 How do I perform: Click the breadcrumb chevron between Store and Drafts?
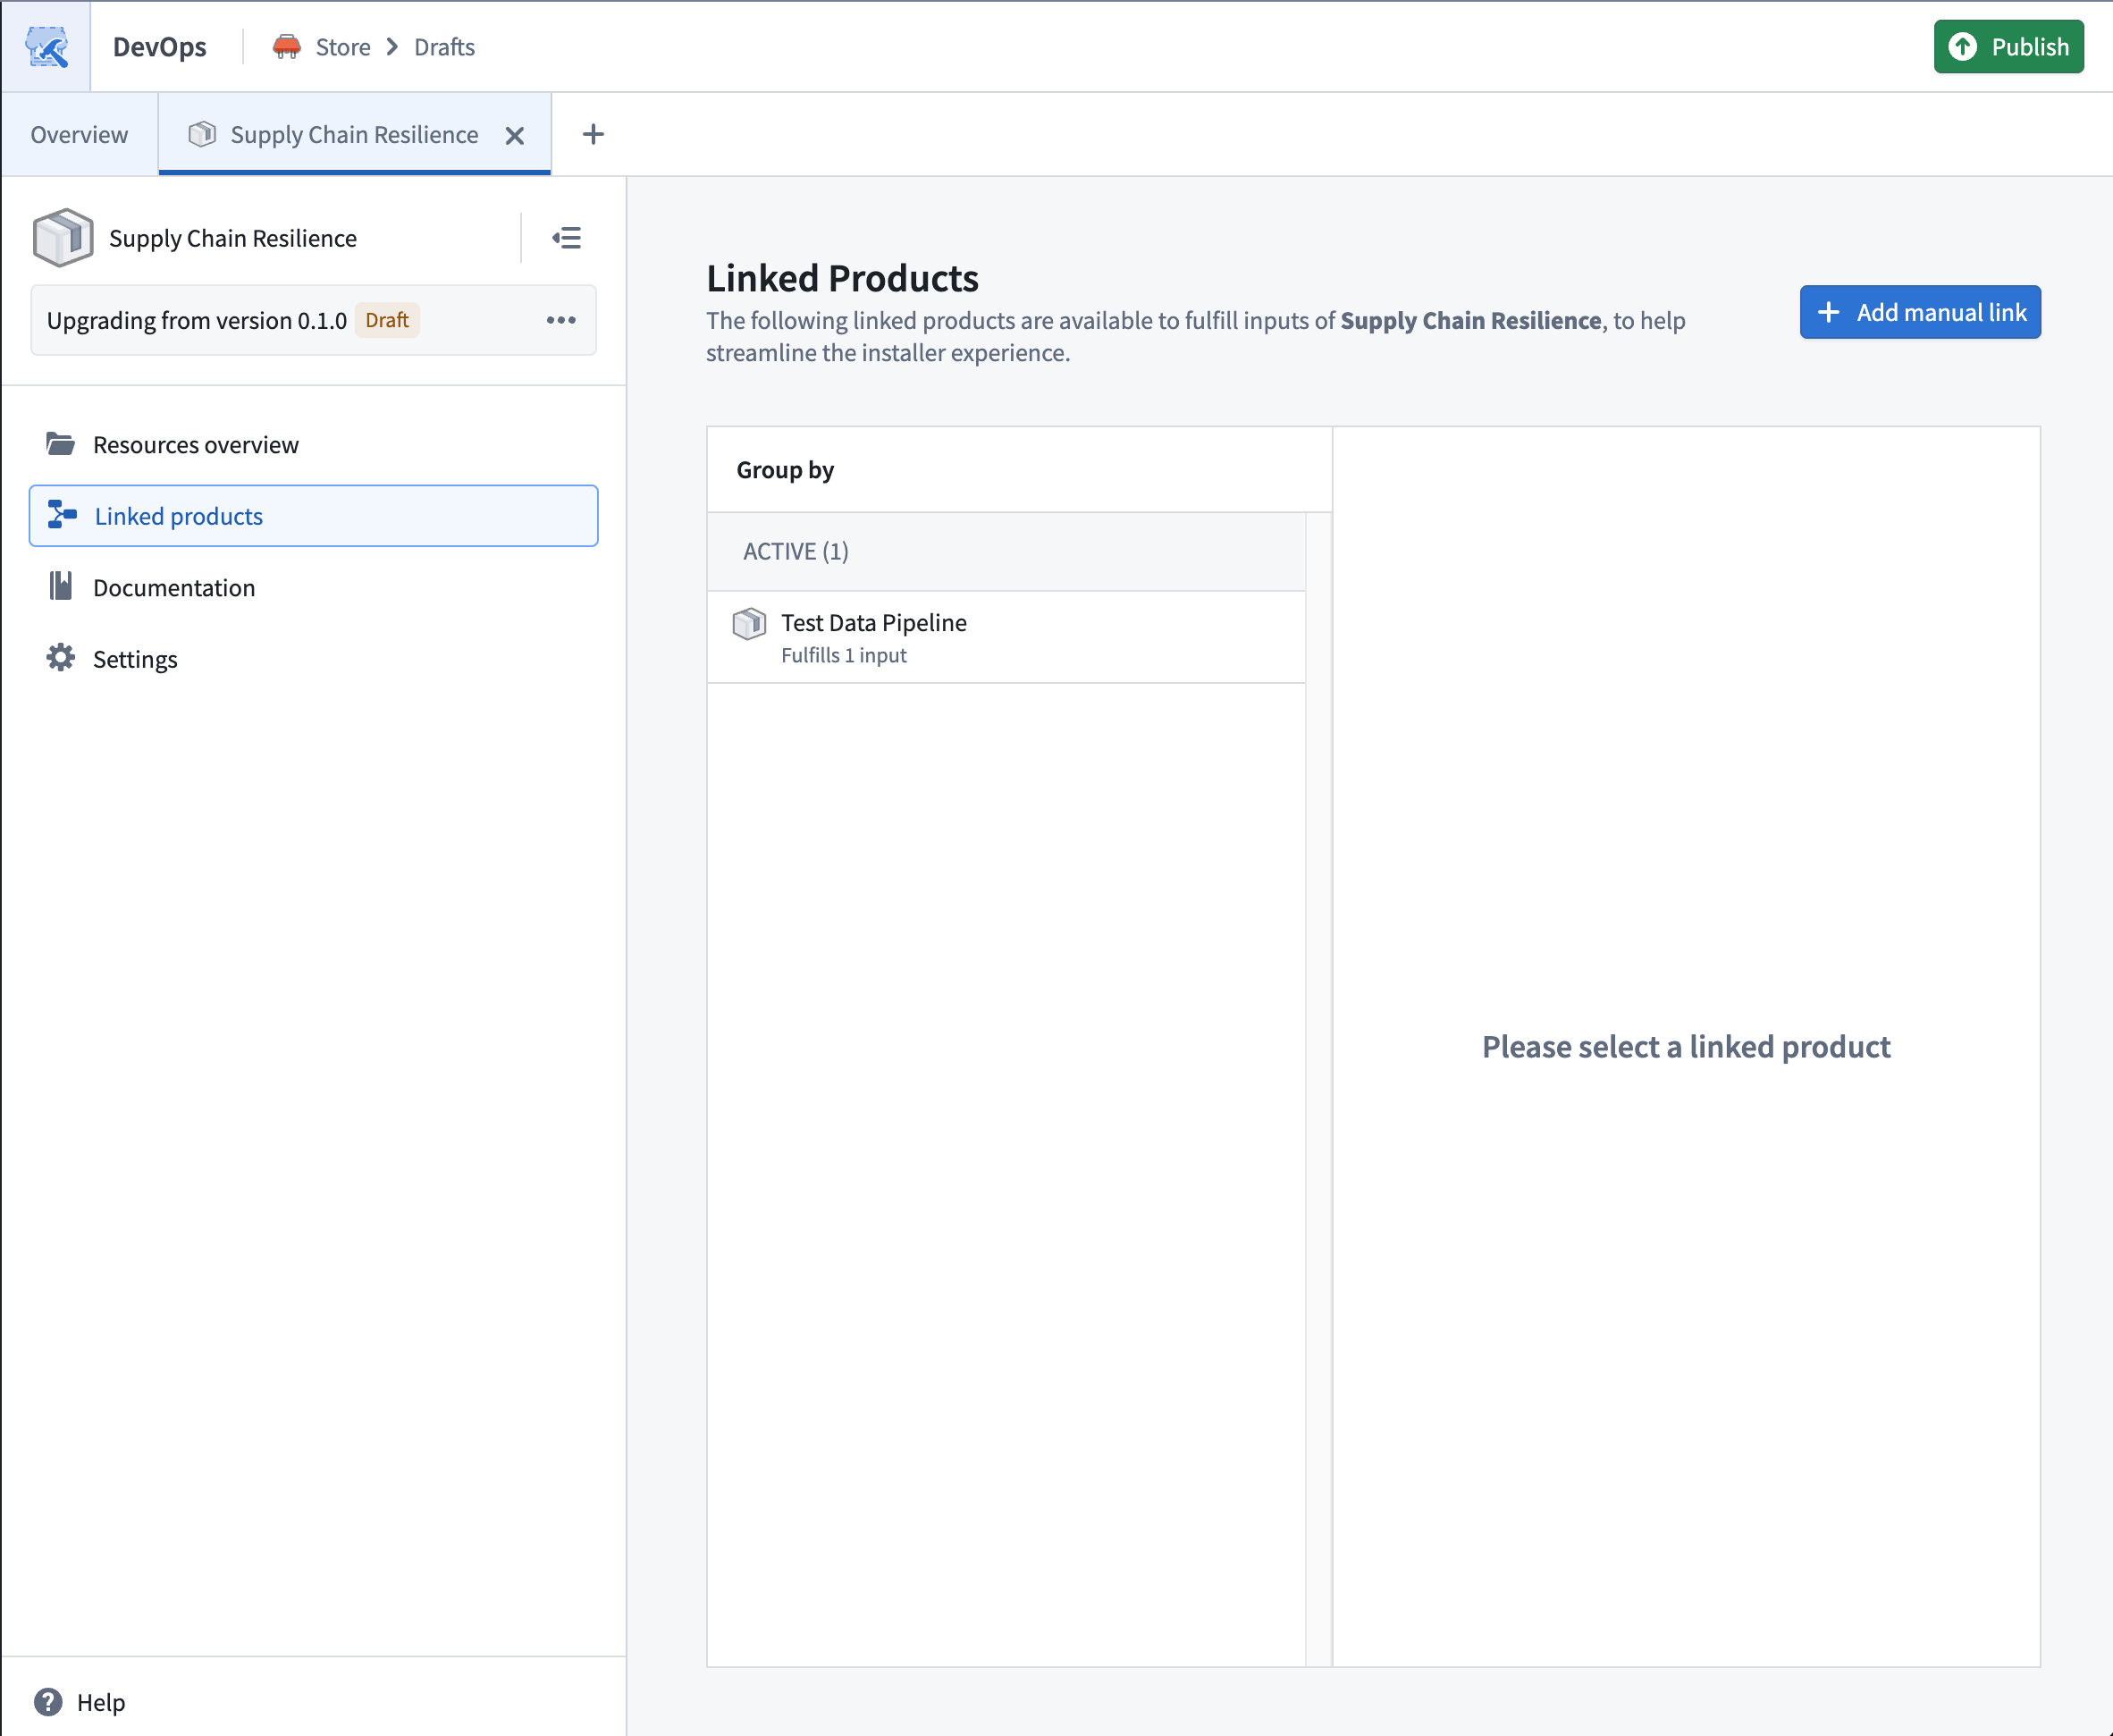(392, 47)
